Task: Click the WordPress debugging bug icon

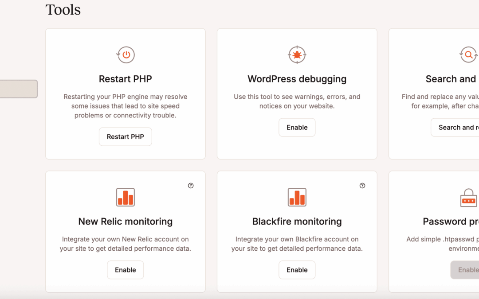Action: [x=297, y=55]
